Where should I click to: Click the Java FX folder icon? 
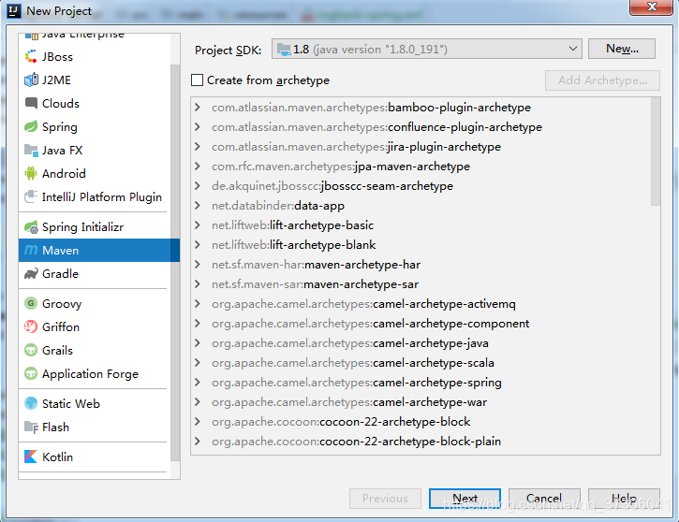(31, 150)
